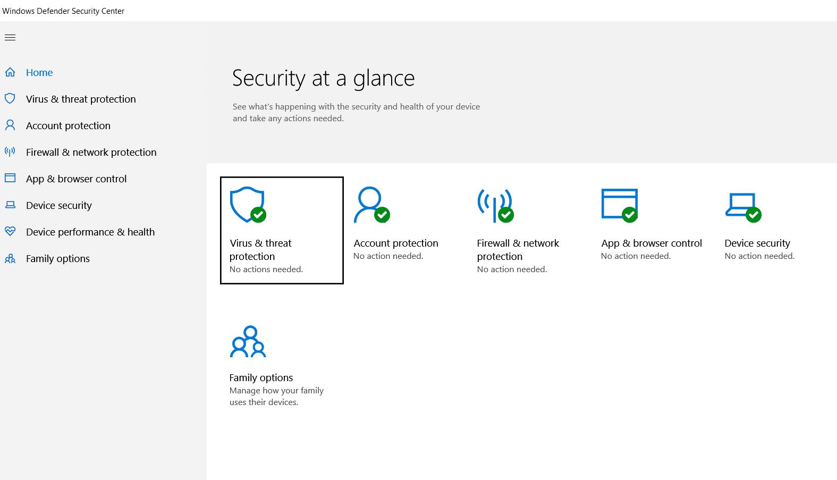
Task: Click 'No action needed.' under Account protection
Action: (x=388, y=256)
